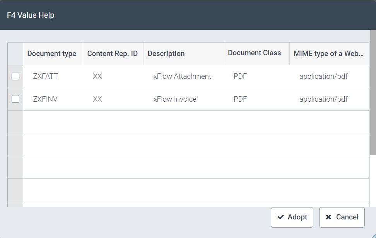Screen dimensions: 376x238
Task: Click the Document Class column header
Action: click(254, 53)
